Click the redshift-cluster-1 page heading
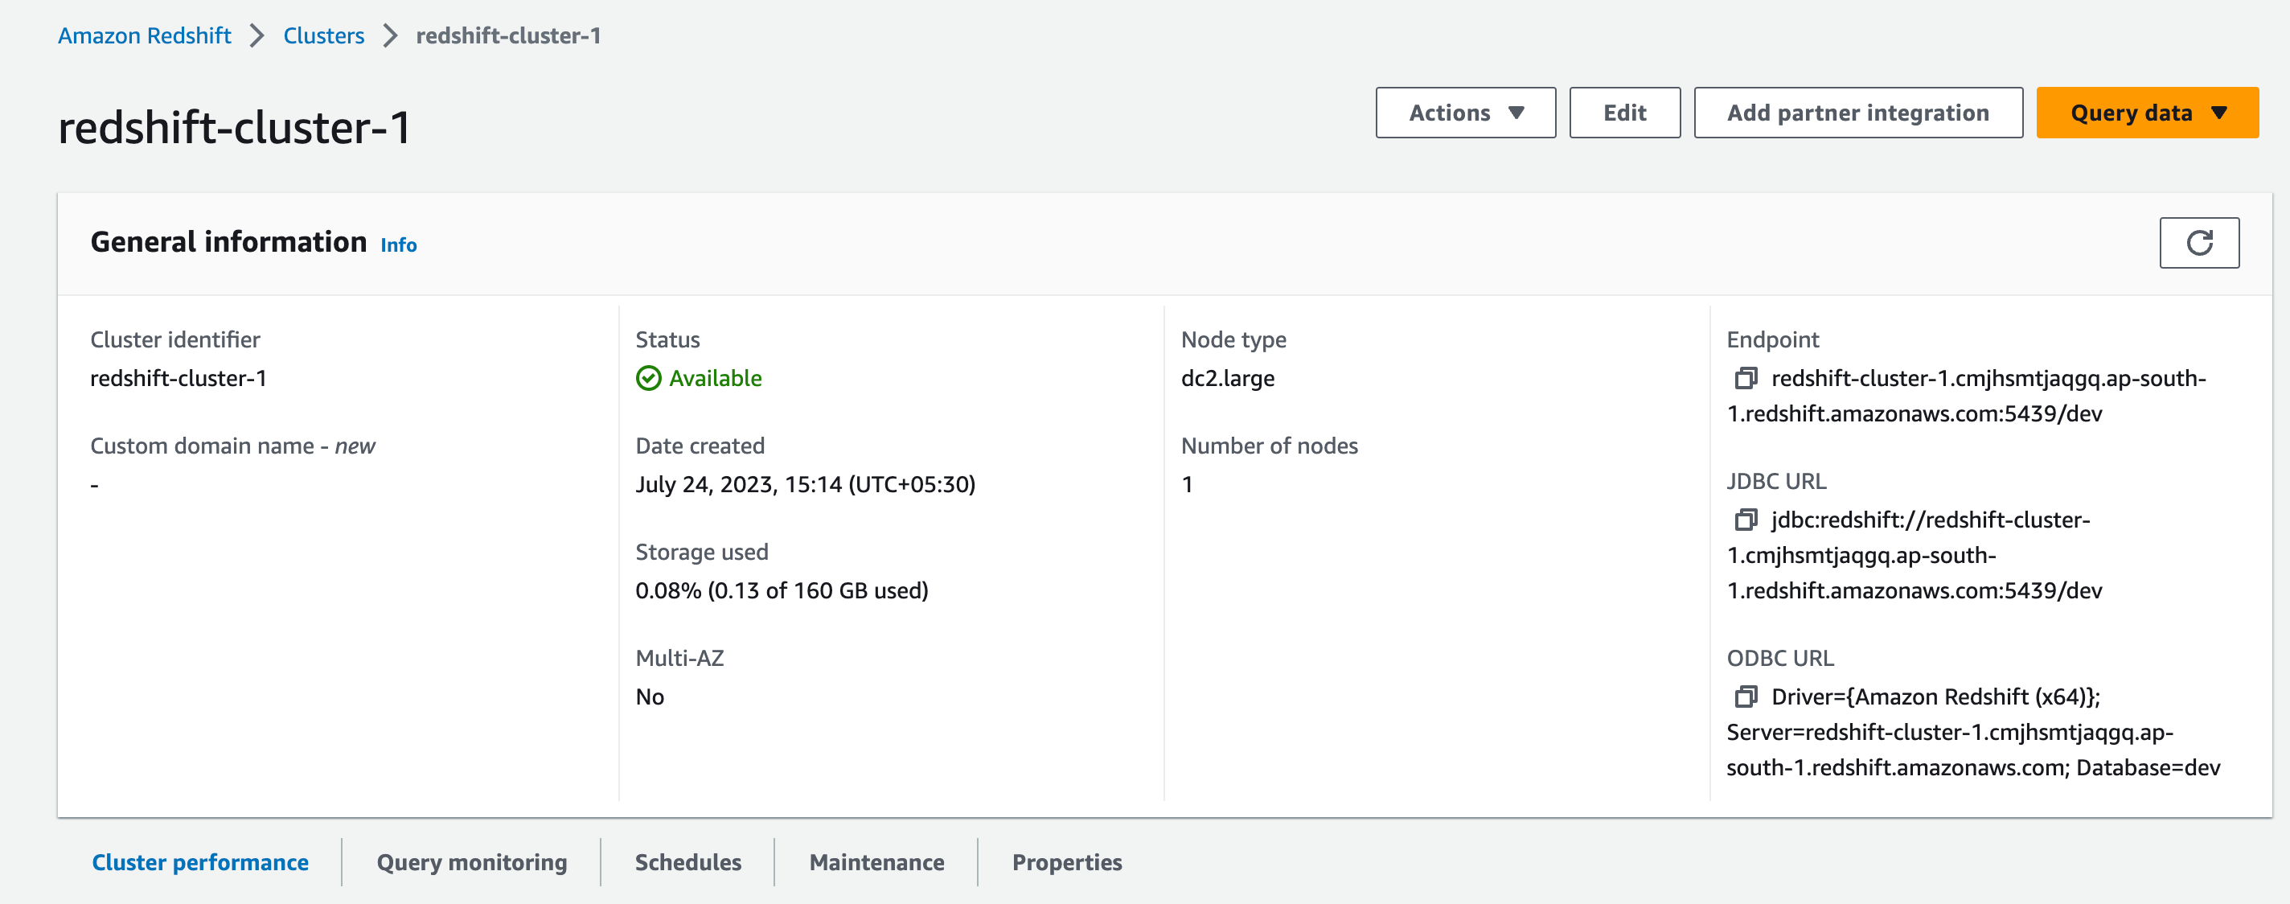Viewport: 2290px width, 904px height. (235, 127)
